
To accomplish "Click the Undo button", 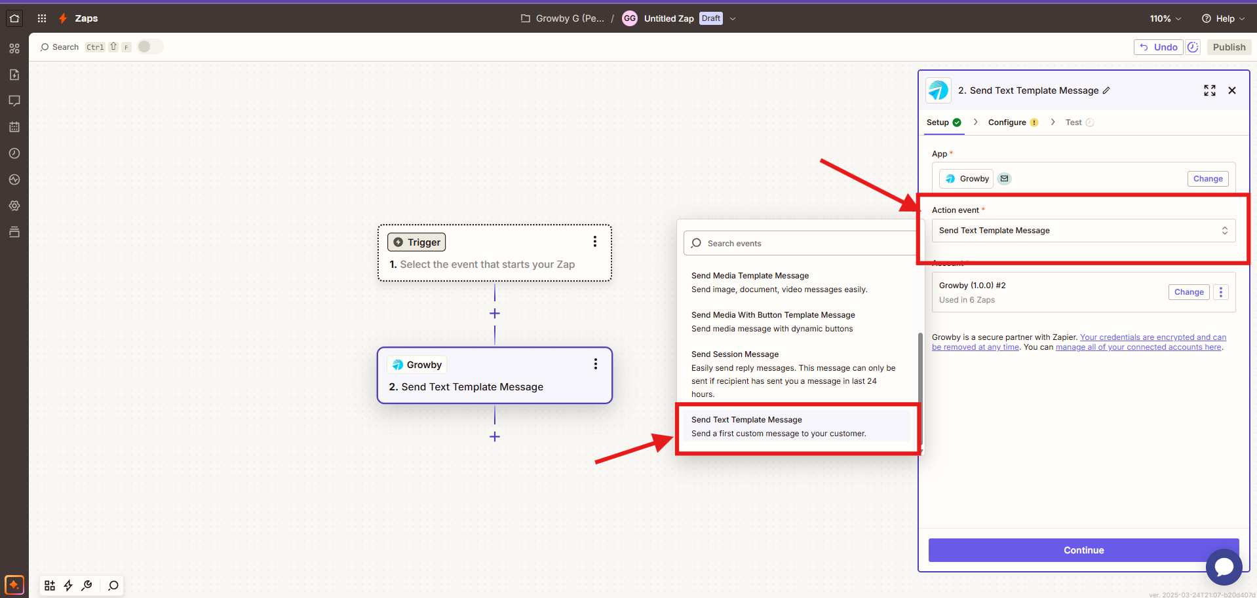I will coord(1159,47).
